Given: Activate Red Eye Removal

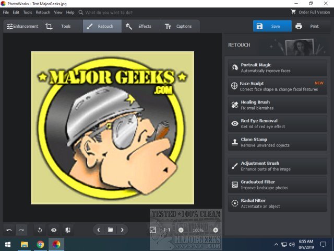Looking at the screenshot, I should 278,123.
